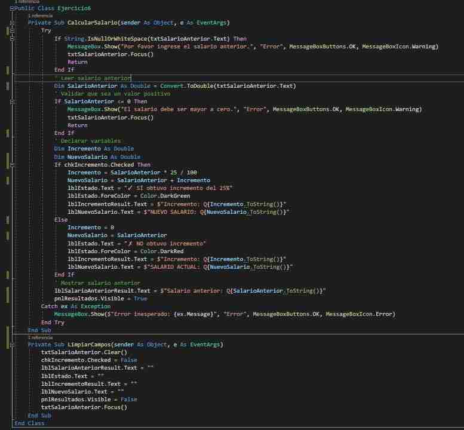The height and width of the screenshot is (430, 464).
Task: Collapse the CalcularSalario Sub region
Action: tap(11, 23)
